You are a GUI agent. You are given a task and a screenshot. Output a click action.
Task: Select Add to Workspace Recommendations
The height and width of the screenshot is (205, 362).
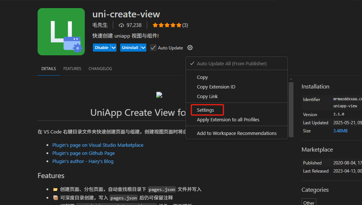[x=237, y=133]
